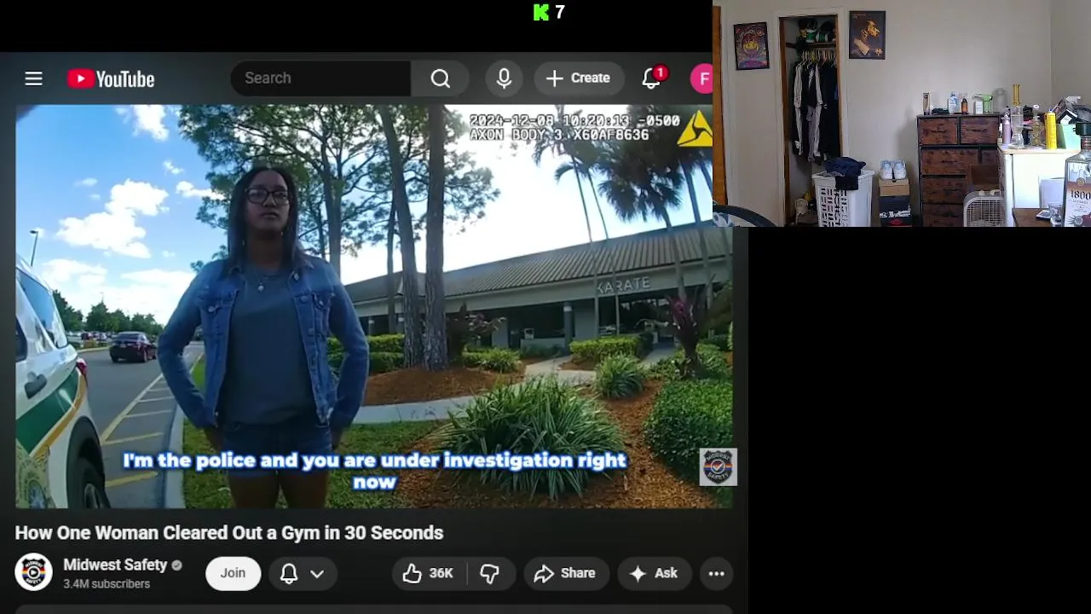Open the Create button
This screenshot has height=614, width=1091.
[x=579, y=78]
